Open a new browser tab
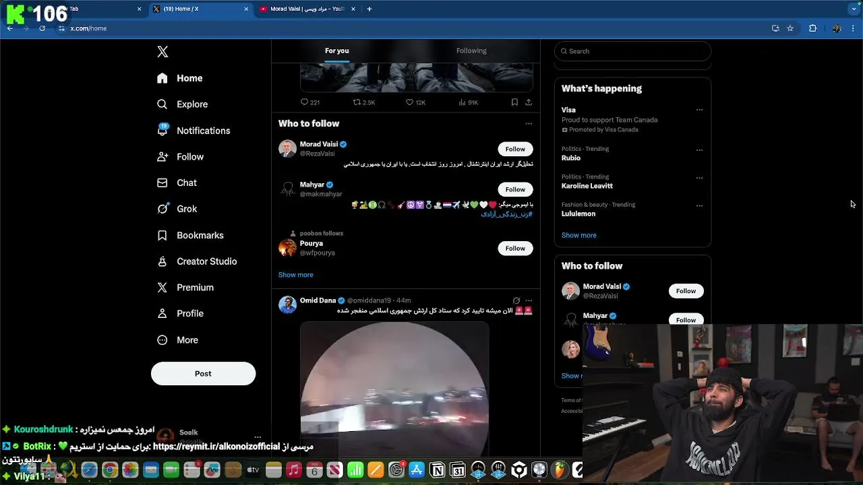Viewport: 863px width, 485px height. (x=369, y=9)
